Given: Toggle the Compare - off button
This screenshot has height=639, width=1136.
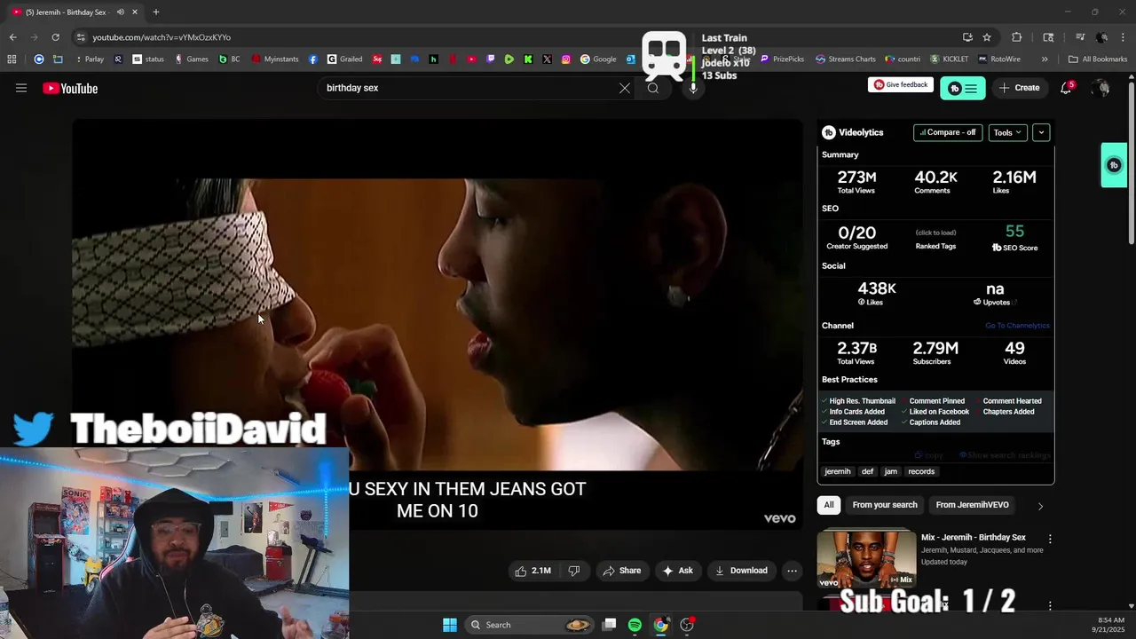Looking at the screenshot, I should 948,132.
